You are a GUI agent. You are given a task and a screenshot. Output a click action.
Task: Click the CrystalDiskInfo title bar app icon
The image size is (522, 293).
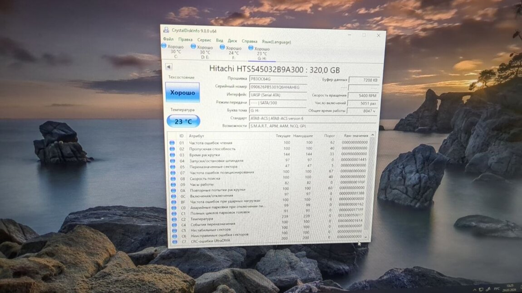tap(166, 30)
